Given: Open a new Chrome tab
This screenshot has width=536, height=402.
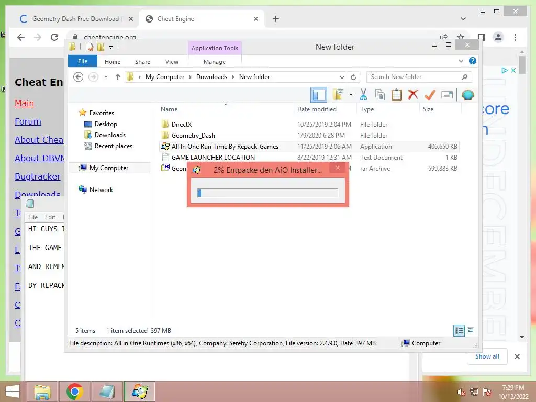Looking at the screenshot, I should tap(275, 19).
